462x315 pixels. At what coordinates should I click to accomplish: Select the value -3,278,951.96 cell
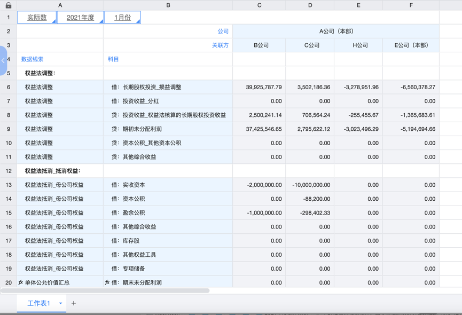pyautogui.click(x=358, y=87)
